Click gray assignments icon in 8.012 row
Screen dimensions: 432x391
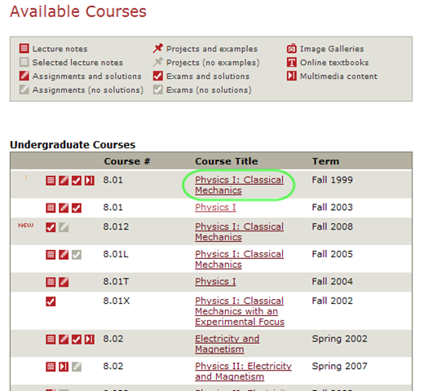pos(64,227)
